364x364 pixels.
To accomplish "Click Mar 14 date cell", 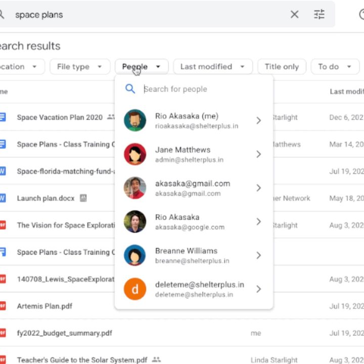I will pos(347,145).
